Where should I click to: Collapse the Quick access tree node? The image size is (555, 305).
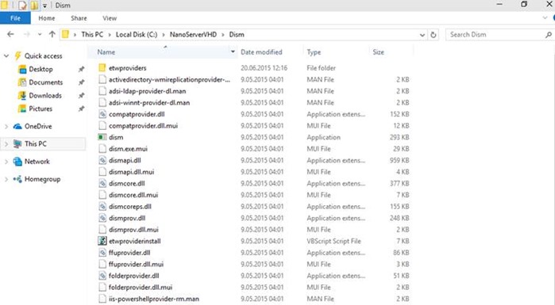[6, 55]
